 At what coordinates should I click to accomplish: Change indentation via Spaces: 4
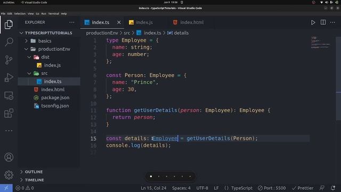pyautogui.click(x=181, y=188)
